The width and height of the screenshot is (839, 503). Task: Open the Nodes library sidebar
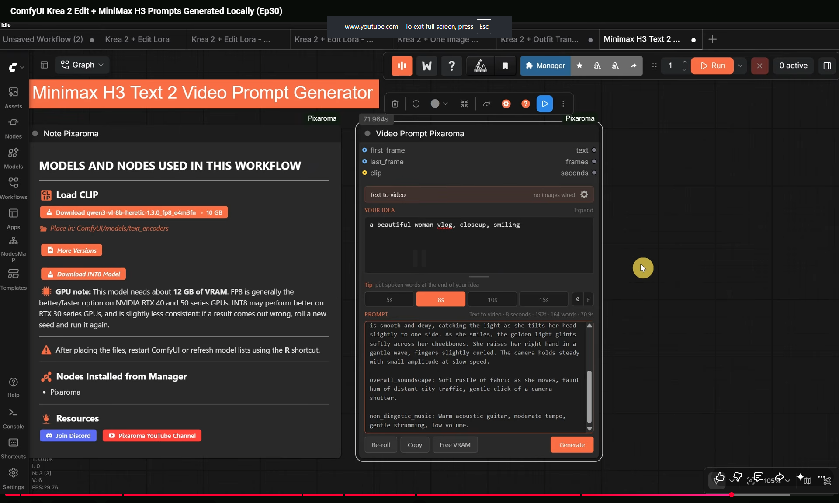(x=14, y=128)
